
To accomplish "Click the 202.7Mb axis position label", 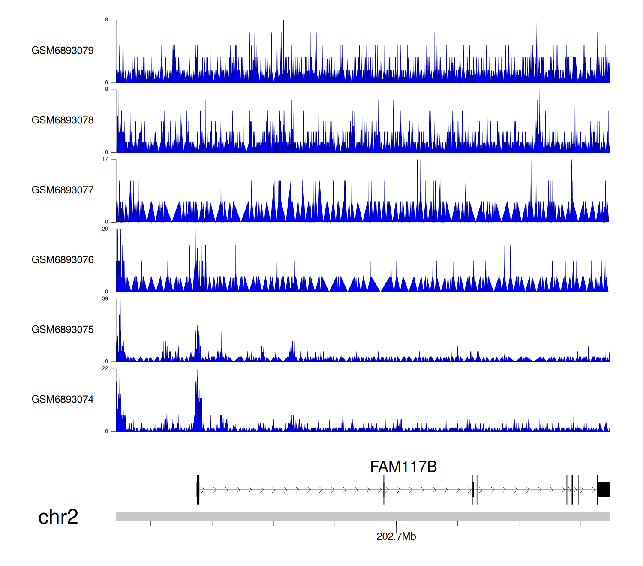I will tap(396, 536).
